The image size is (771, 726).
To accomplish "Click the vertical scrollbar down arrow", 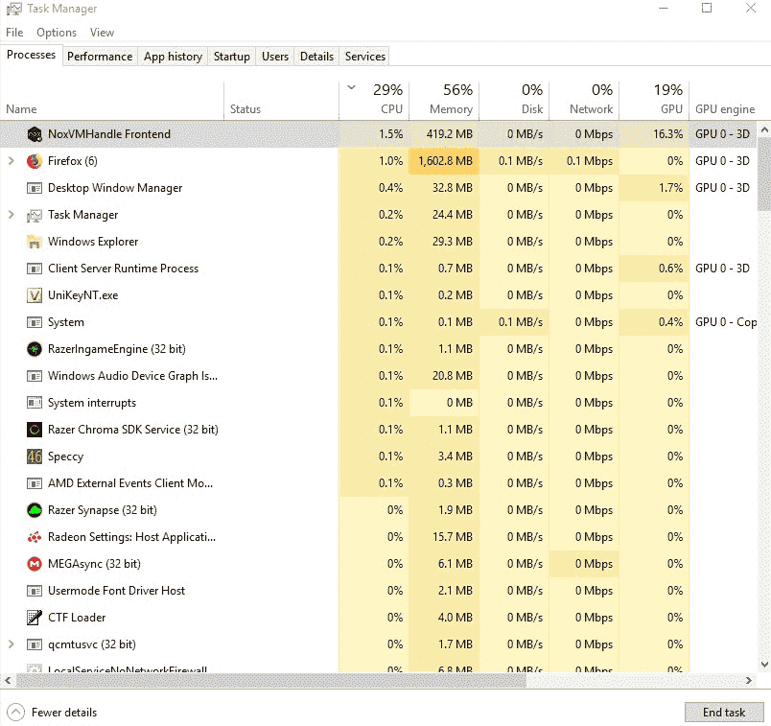I will [764, 665].
